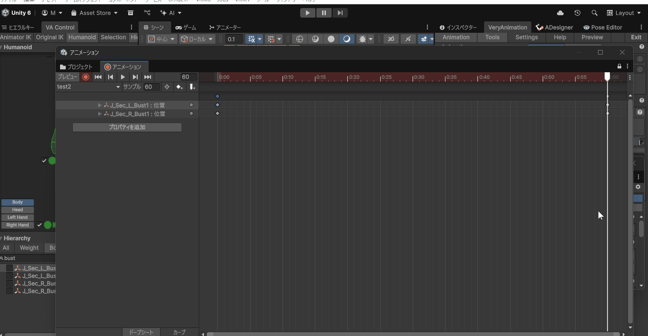This screenshot has width=648, height=336.
Task: Open the Layout dropdown
Action: (x=624, y=13)
